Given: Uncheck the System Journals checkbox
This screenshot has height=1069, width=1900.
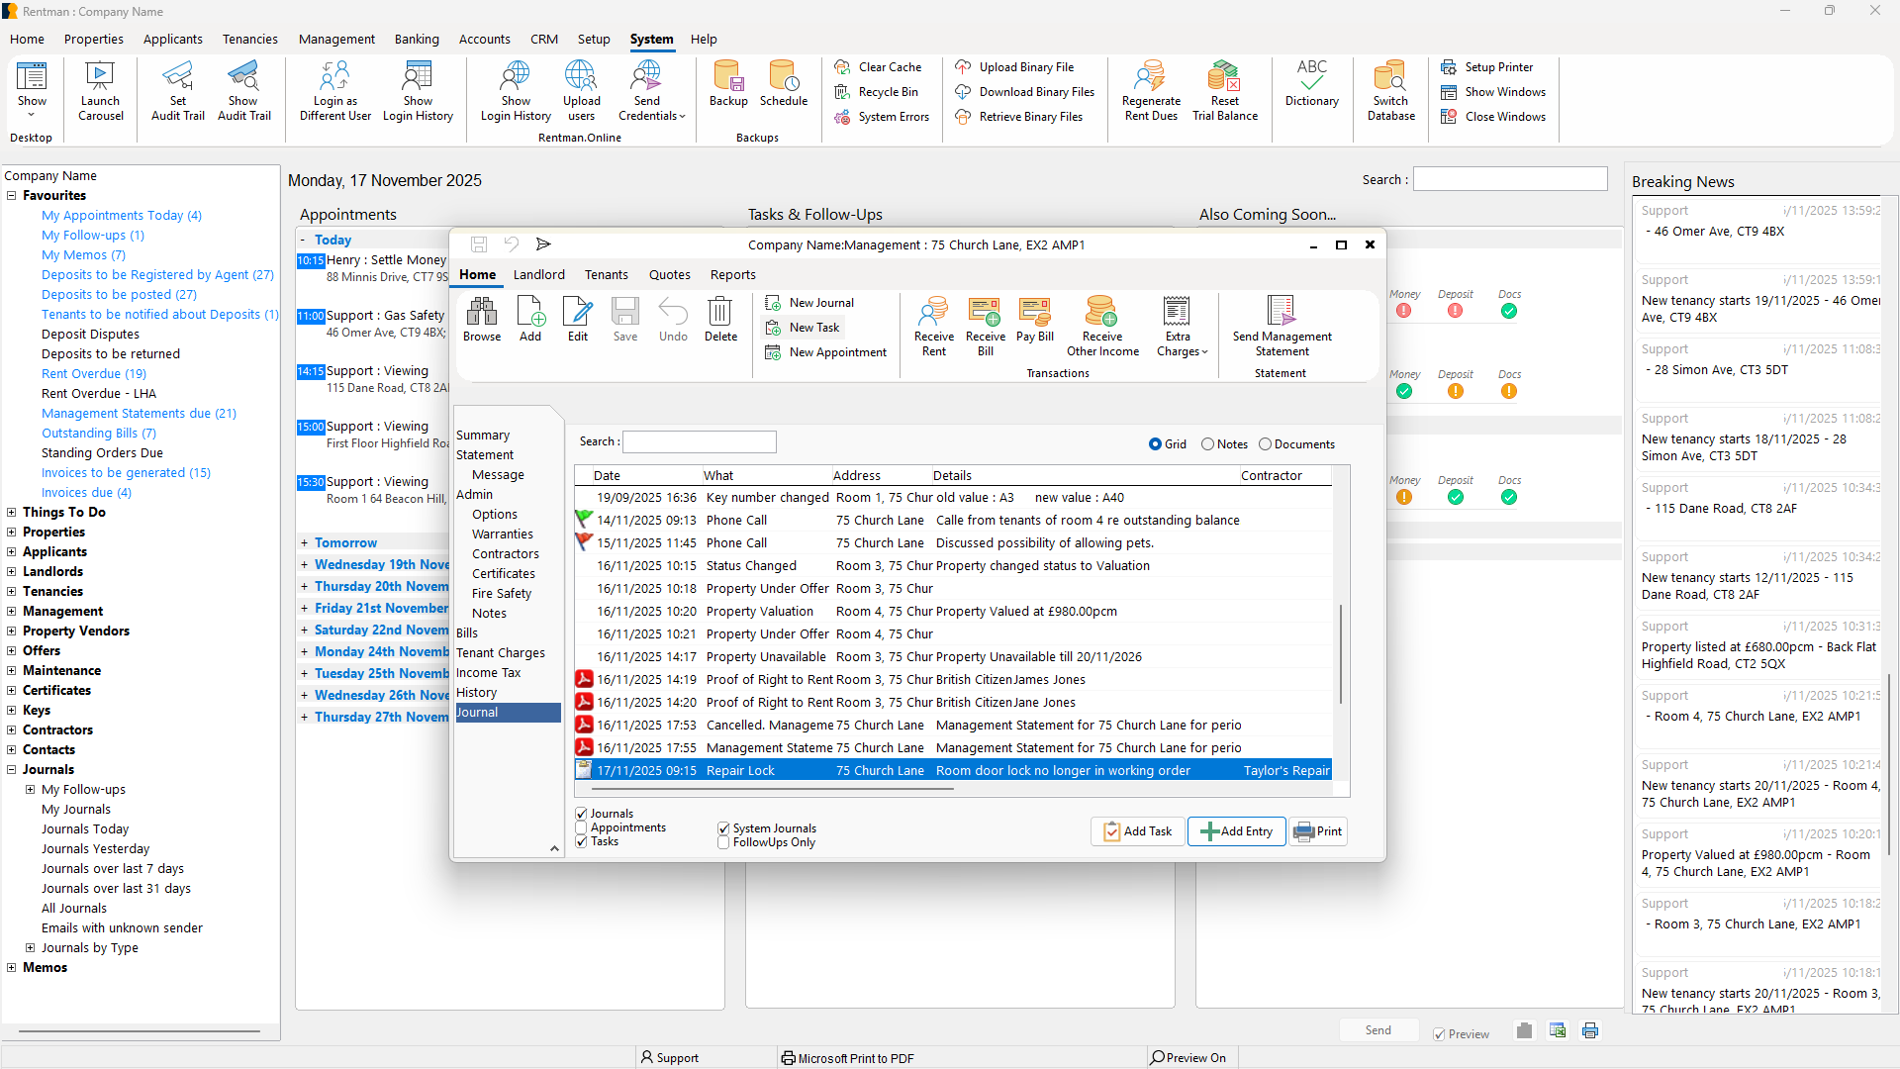Looking at the screenshot, I should click(723, 828).
